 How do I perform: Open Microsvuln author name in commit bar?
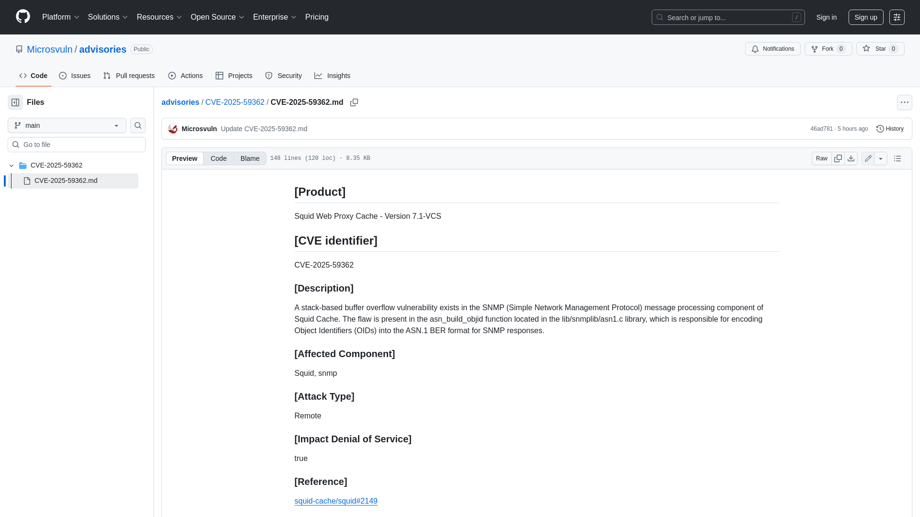[x=199, y=129]
